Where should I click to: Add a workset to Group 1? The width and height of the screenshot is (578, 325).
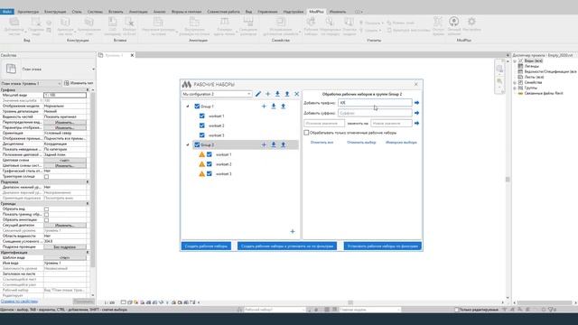click(264, 107)
